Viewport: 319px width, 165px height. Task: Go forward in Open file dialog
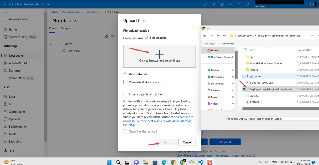(211, 35)
